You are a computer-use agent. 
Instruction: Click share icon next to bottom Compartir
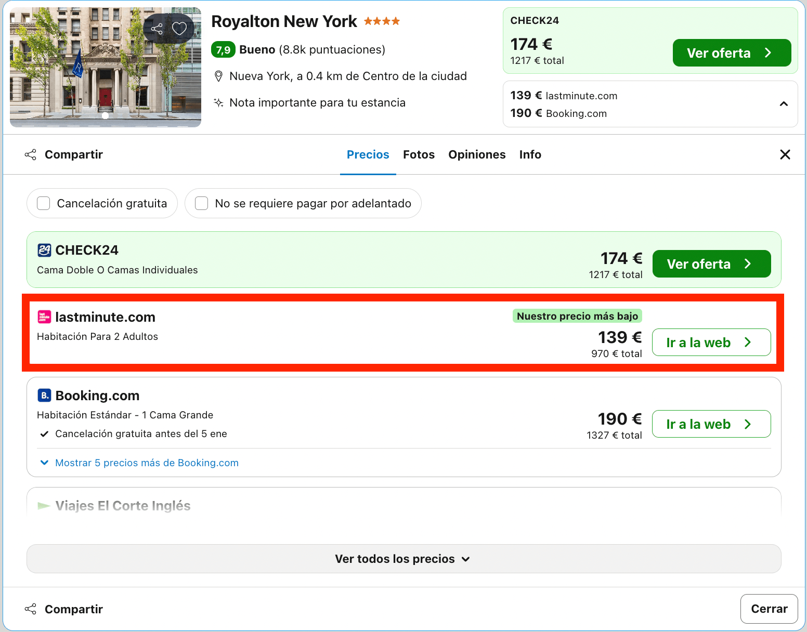click(31, 609)
